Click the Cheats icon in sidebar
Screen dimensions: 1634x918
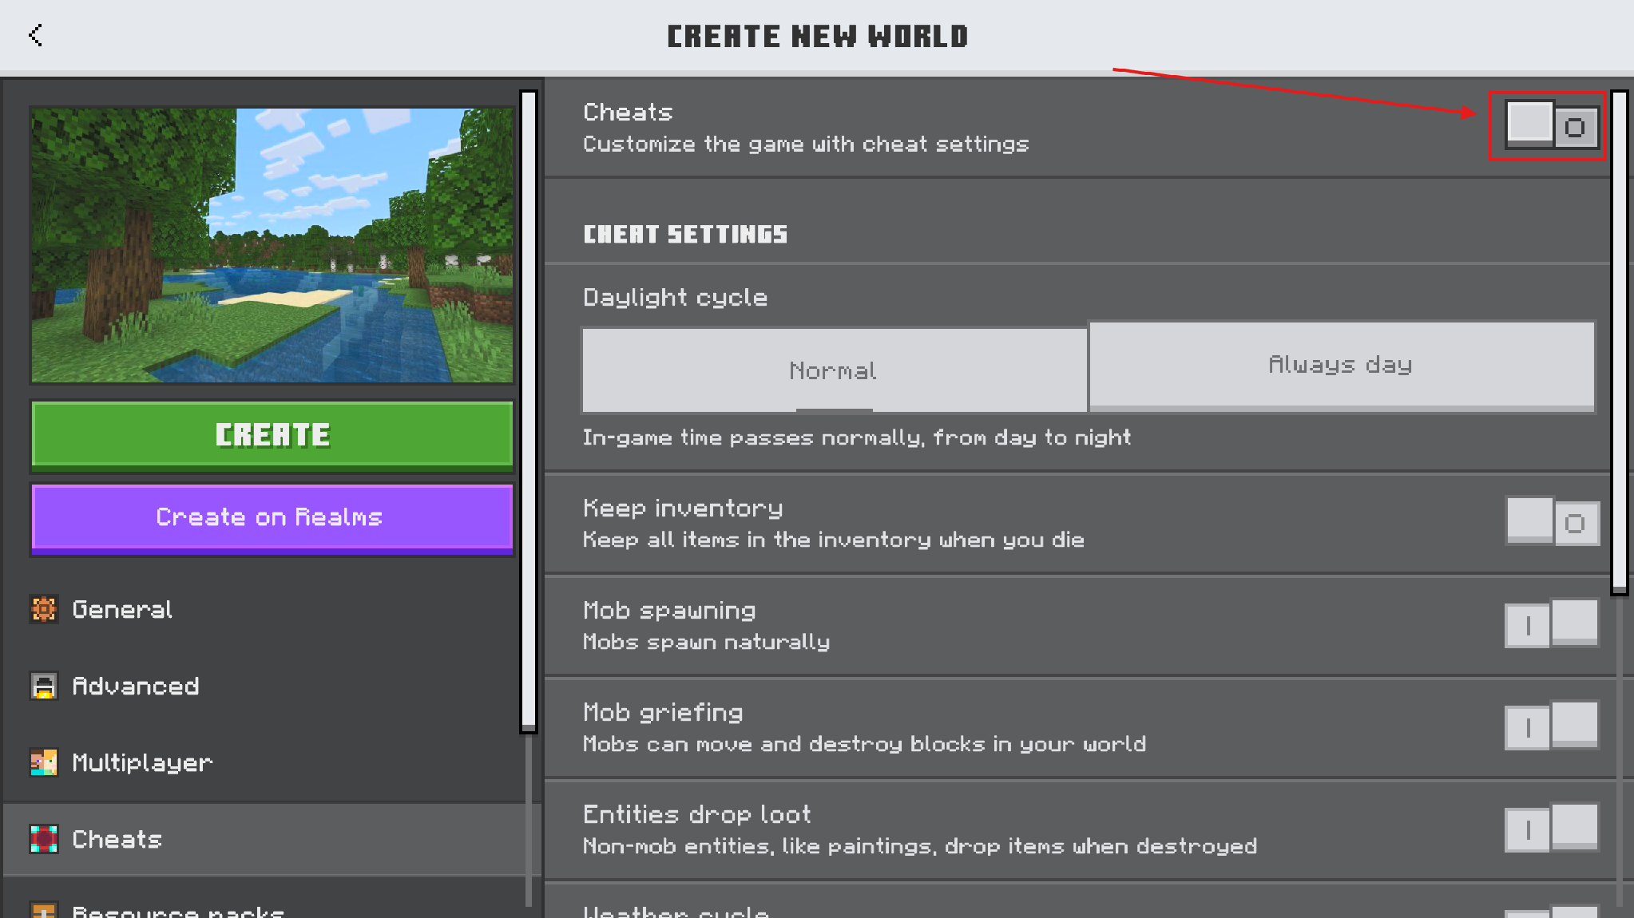[x=44, y=839]
